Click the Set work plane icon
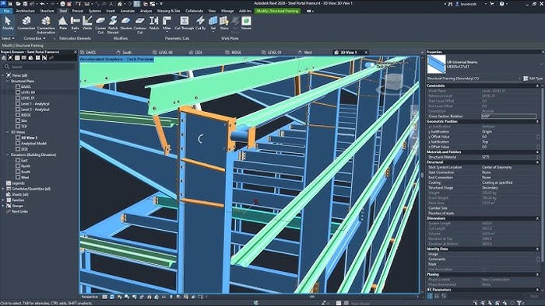The width and height of the screenshot is (545, 306). [213, 21]
